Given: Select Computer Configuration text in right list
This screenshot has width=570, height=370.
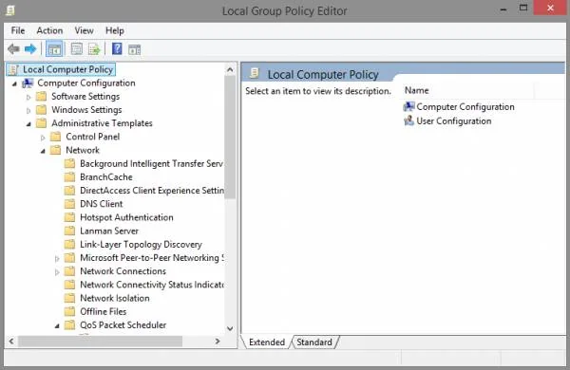Looking at the screenshot, I should [465, 107].
